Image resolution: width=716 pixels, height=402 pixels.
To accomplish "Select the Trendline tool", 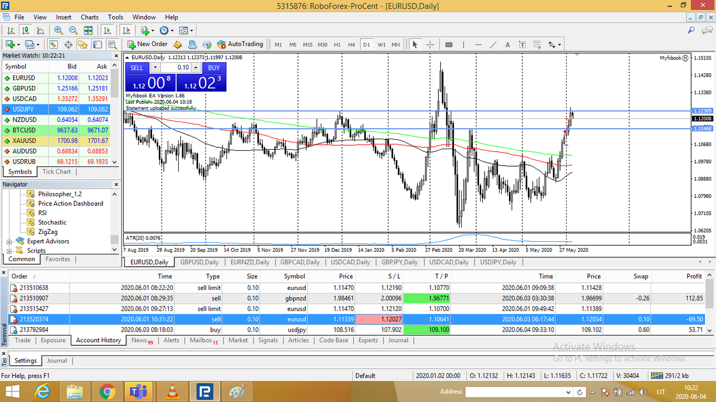I will pos(493,44).
